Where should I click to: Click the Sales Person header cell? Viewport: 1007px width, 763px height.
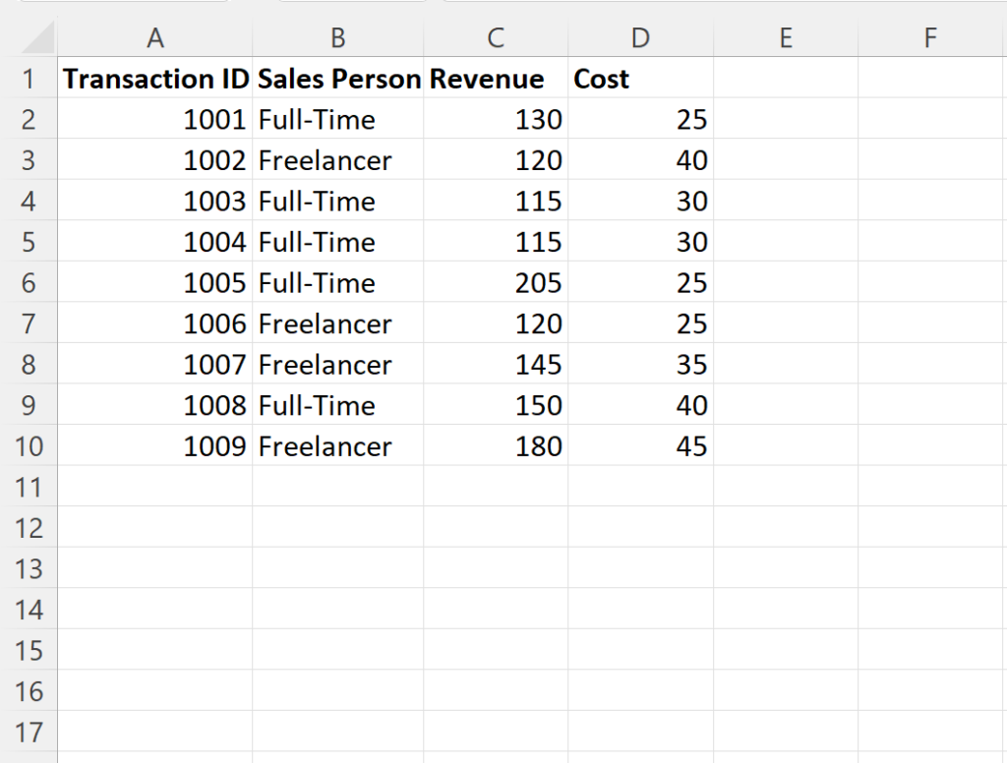pos(337,79)
